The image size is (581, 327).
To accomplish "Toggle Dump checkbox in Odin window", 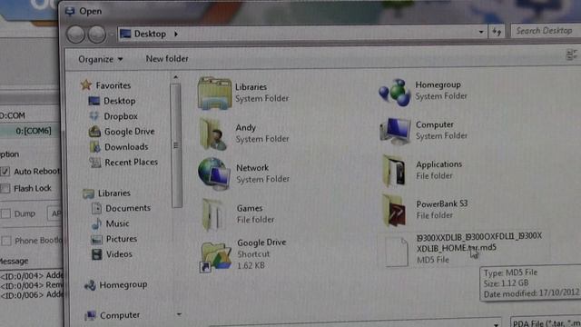I will pos(5,213).
